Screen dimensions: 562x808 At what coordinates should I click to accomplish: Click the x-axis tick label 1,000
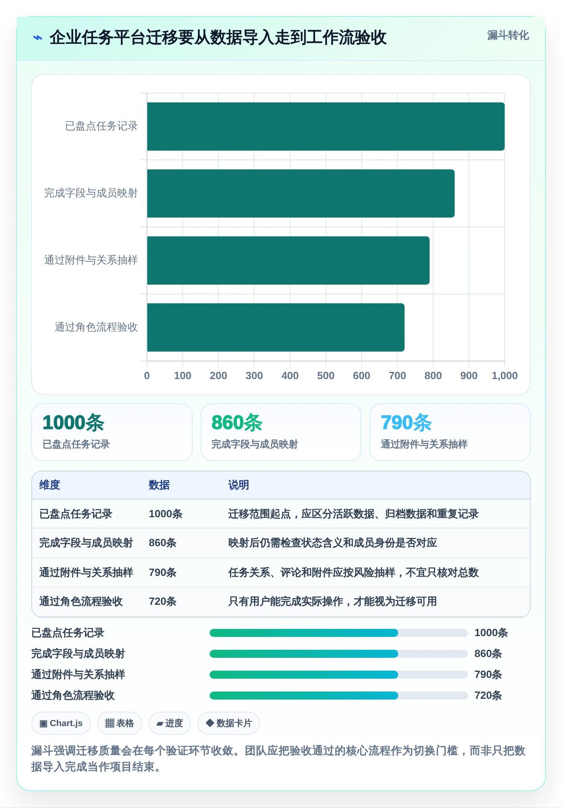pos(505,375)
